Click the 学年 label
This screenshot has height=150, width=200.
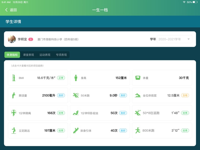tap(153, 39)
